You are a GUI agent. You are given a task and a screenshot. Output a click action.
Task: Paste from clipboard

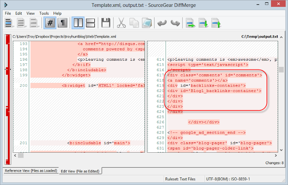pos(147,23)
